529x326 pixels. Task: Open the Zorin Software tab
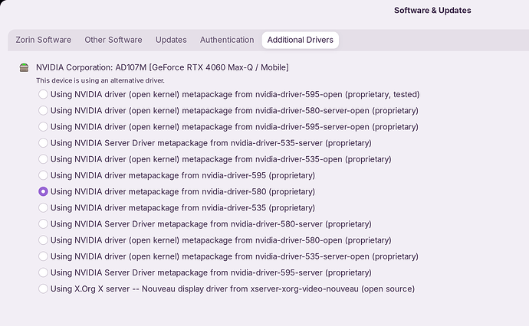click(43, 40)
